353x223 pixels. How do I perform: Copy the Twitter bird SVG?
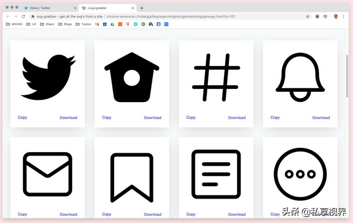pyautogui.click(x=22, y=117)
